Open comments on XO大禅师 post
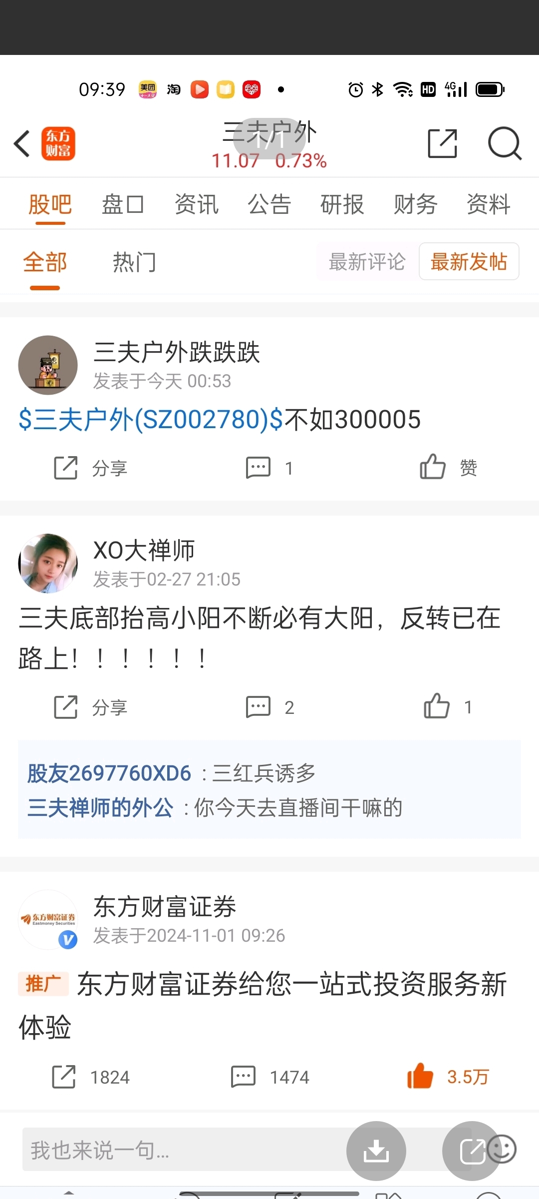The height and width of the screenshot is (1199, 539). pyautogui.click(x=270, y=707)
